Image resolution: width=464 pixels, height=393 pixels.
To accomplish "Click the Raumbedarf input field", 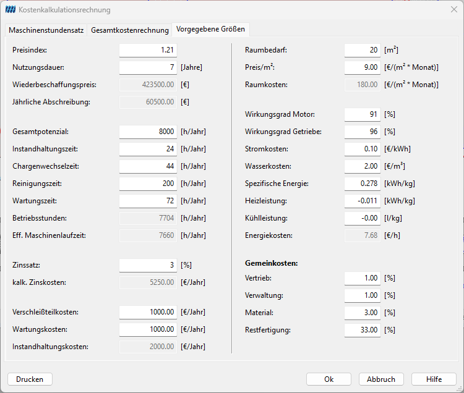I will [363, 50].
